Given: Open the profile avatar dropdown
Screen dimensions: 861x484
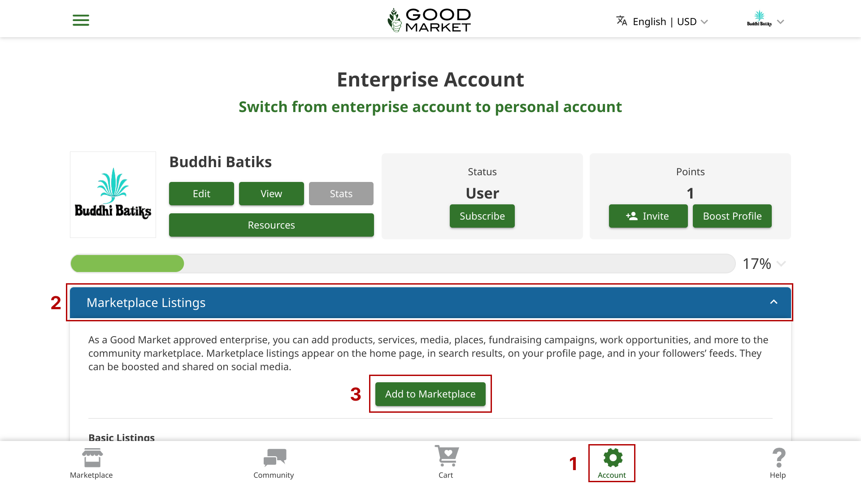Looking at the screenshot, I should pyautogui.click(x=765, y=21).
